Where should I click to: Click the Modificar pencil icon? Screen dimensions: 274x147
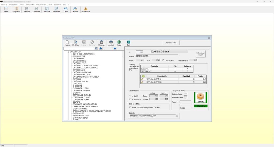tap(76, 42)
